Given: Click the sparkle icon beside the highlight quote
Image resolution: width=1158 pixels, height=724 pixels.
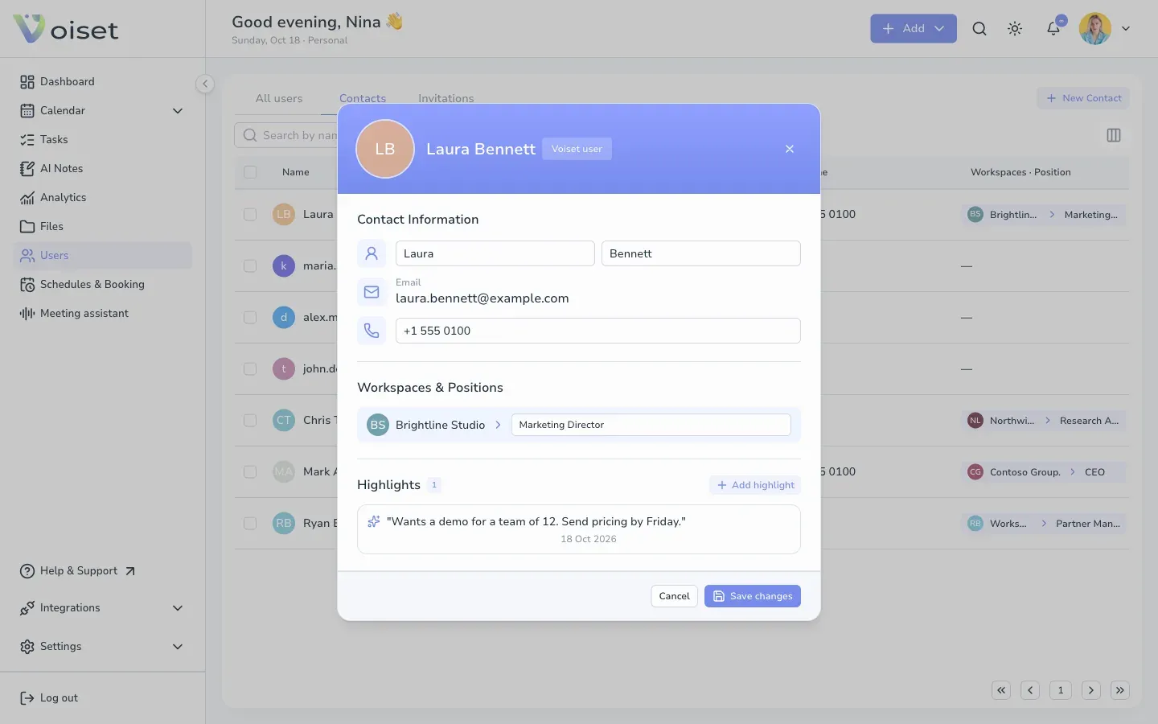Looking at the screenshot, I should tap(374, 521).
